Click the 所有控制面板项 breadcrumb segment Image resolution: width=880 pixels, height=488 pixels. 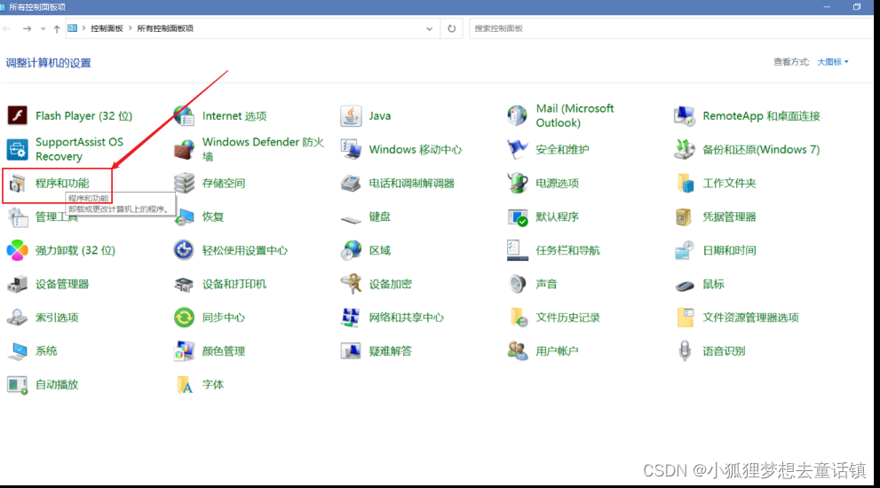(165, 28)
